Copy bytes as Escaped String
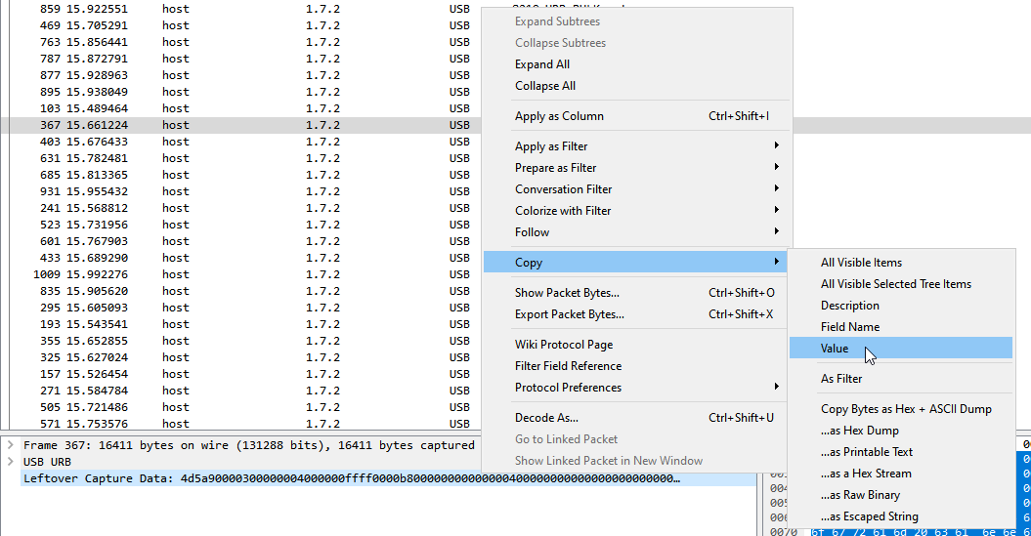 pyautogui.click(x=869, y=516)
